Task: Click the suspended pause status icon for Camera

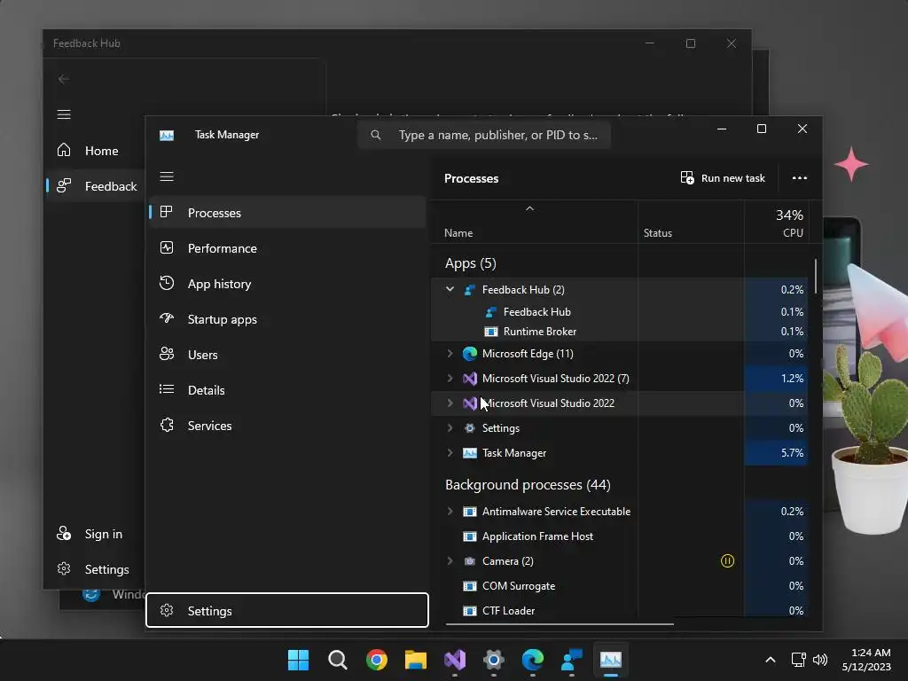Action: (727, 560)
